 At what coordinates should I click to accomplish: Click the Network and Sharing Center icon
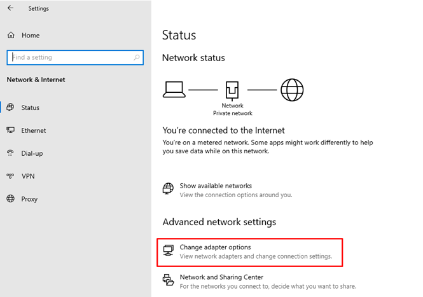pos(169,281)
